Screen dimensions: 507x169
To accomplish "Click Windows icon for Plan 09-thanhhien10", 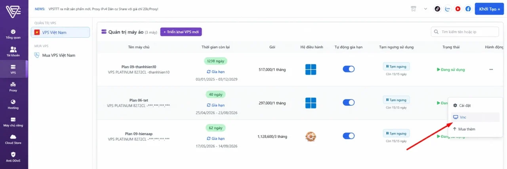I will point(311,70).
